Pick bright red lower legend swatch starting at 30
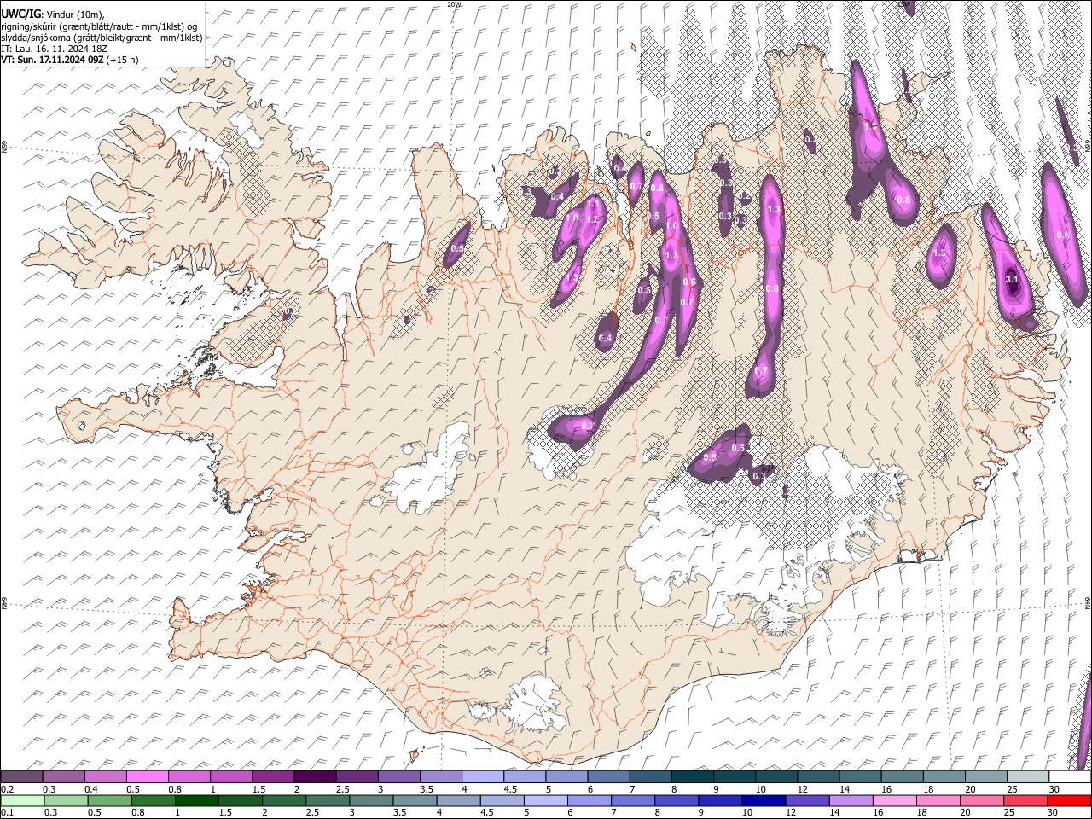 [x=1069, y=800]
